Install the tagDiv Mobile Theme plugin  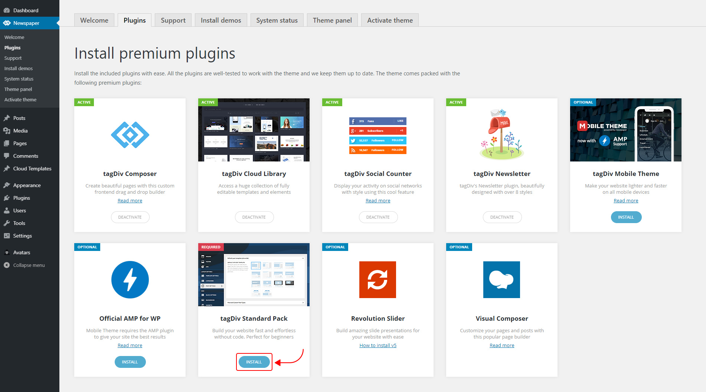626,217
